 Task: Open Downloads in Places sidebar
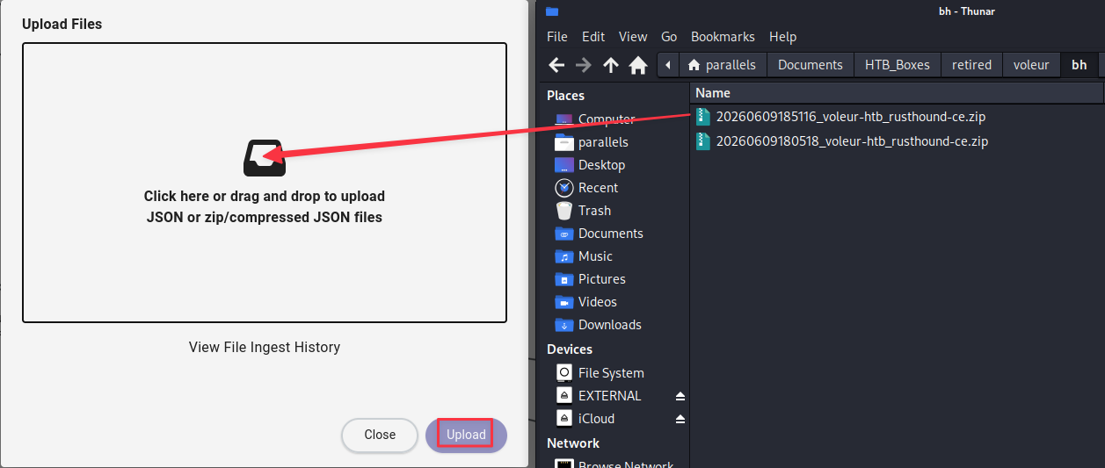click(609, 325)
